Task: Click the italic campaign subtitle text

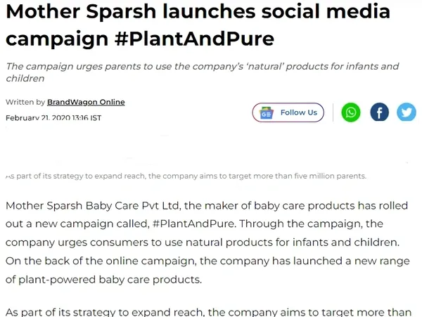Action: click(x=202, y=72)
